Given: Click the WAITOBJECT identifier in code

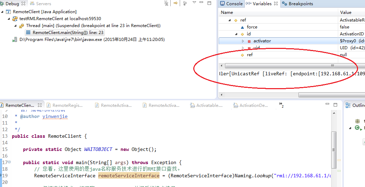Looking at the screenshot, I should [98, 150].
